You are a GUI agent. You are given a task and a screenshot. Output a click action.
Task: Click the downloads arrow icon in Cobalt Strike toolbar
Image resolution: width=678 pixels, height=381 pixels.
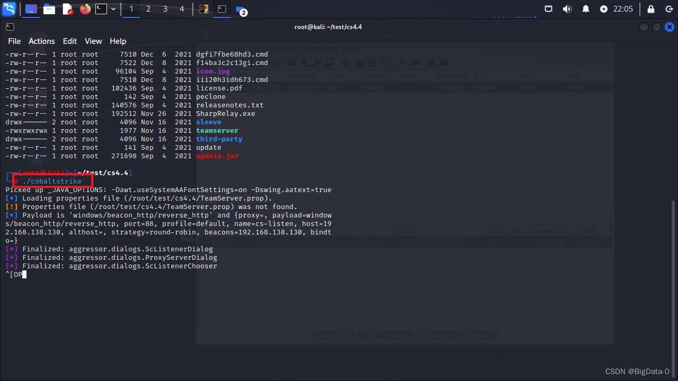[x=303, y=62]
